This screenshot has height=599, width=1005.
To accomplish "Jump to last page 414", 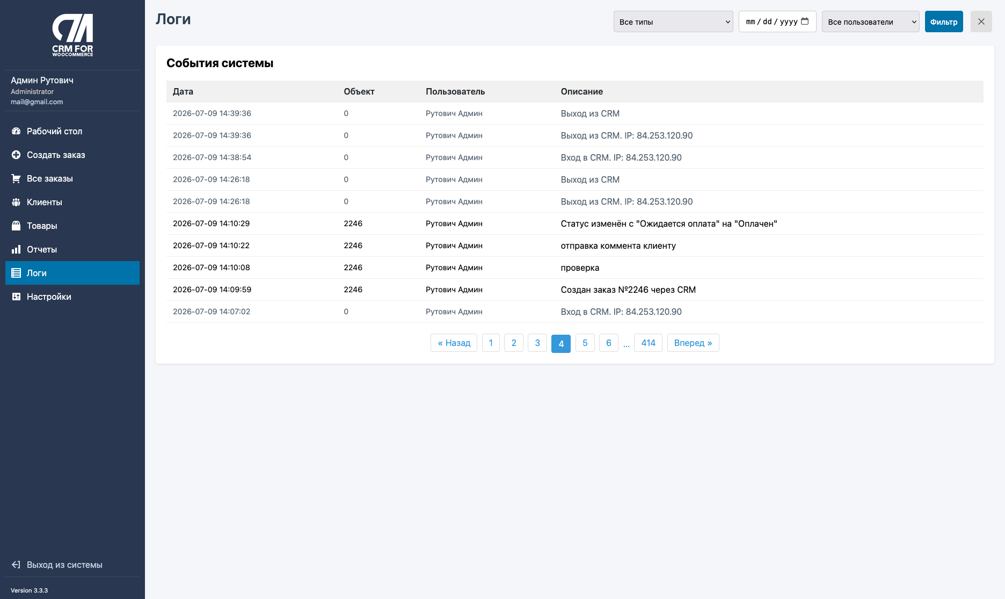I will point(649,343).
